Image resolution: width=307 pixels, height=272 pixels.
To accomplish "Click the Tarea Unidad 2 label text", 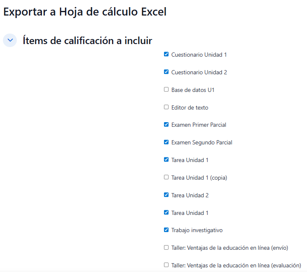I will [x=190, y=196].
